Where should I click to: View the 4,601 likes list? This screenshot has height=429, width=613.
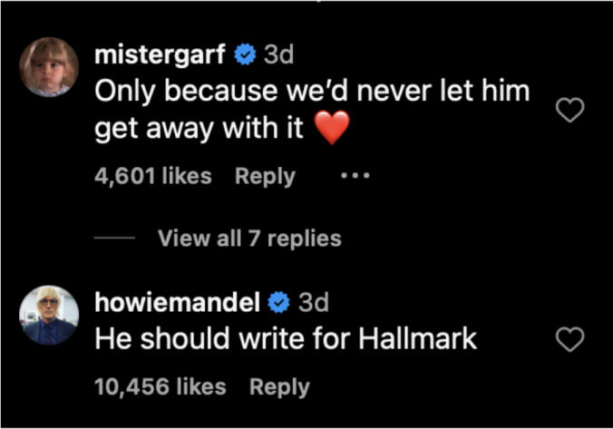[x=153, y=176]
